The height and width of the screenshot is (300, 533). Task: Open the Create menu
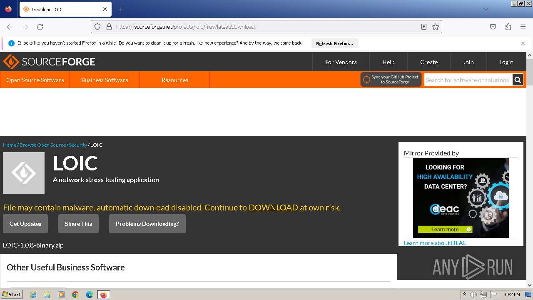coord(429,62)
